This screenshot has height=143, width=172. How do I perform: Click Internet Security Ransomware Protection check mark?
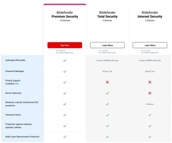[x=150, y=137]
